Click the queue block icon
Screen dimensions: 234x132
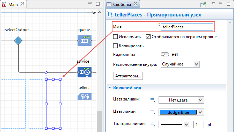pyautogui.click(x=85, y=41)
